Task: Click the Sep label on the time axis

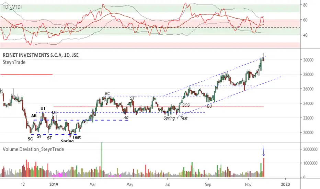Action: (208, 184)
